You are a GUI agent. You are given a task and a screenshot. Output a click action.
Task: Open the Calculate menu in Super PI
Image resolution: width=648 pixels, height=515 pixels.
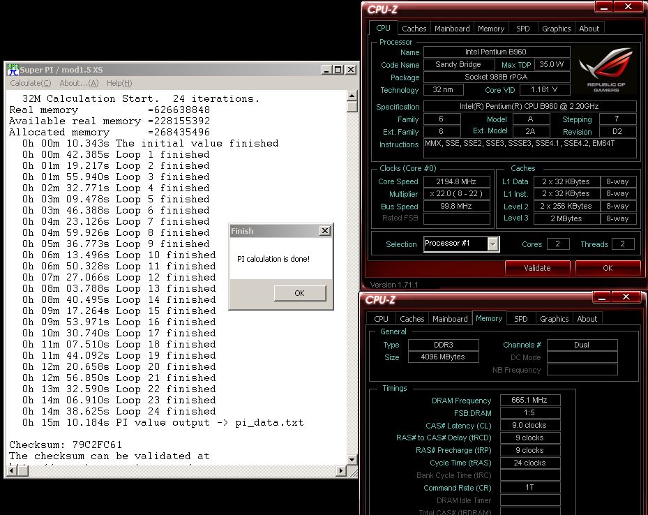pos(31,83)
